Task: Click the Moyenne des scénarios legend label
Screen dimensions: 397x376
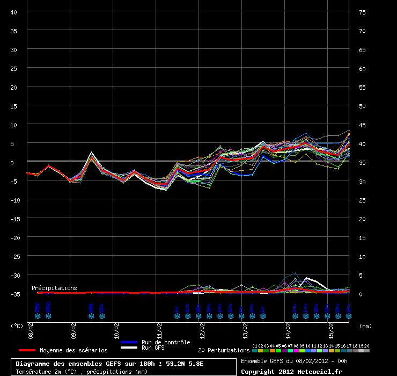Action: pyautogui.click(x=73, y=350)
